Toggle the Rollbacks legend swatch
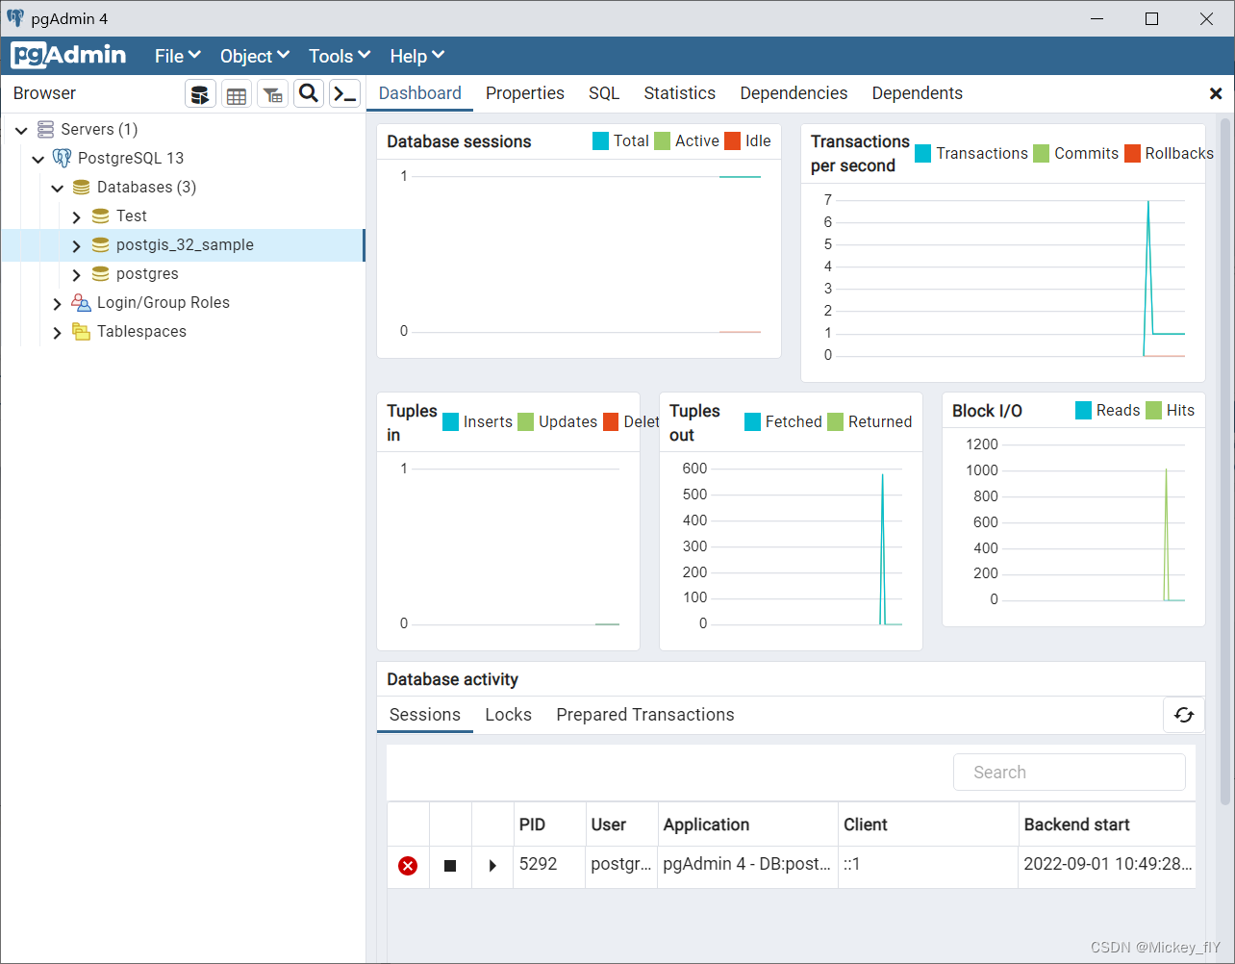The height and width of the screenshot is (964, 1235). (1132, 153)
